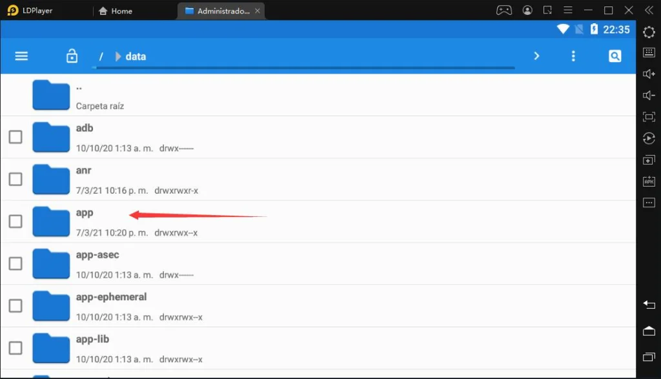Image resolution: width=661 pixels, height=379 pixels.
Task: Open the keyboard mapping sidebar icon
Action: coord(649,52)
